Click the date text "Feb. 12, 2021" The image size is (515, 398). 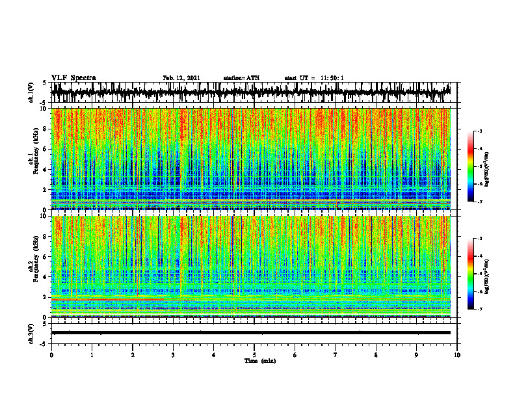pyautogui.click(x=181, y=78)
